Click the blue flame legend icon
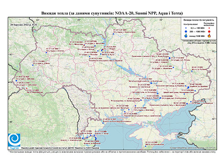 (x=186, y=36)
